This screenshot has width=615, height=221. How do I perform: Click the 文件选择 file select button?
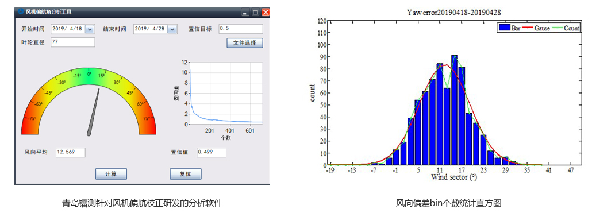click(245, 42)
